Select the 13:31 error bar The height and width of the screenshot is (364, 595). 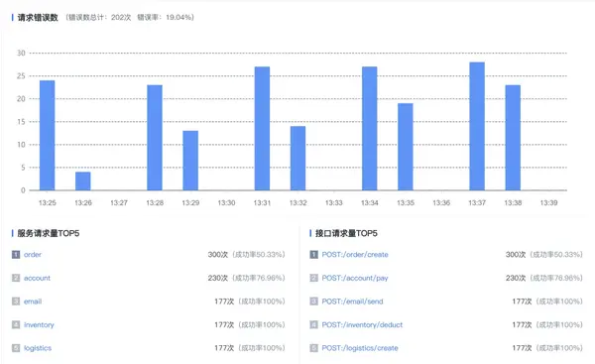[262, 128]
